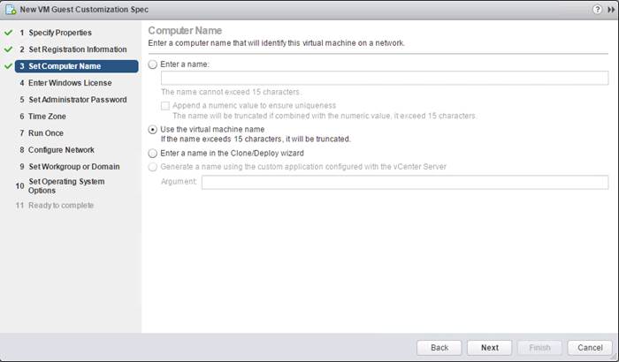Image resolution: width=619 pixels, height=362 pixels.
Task: Click the computer name text field
Action: [x=385, y=78]
